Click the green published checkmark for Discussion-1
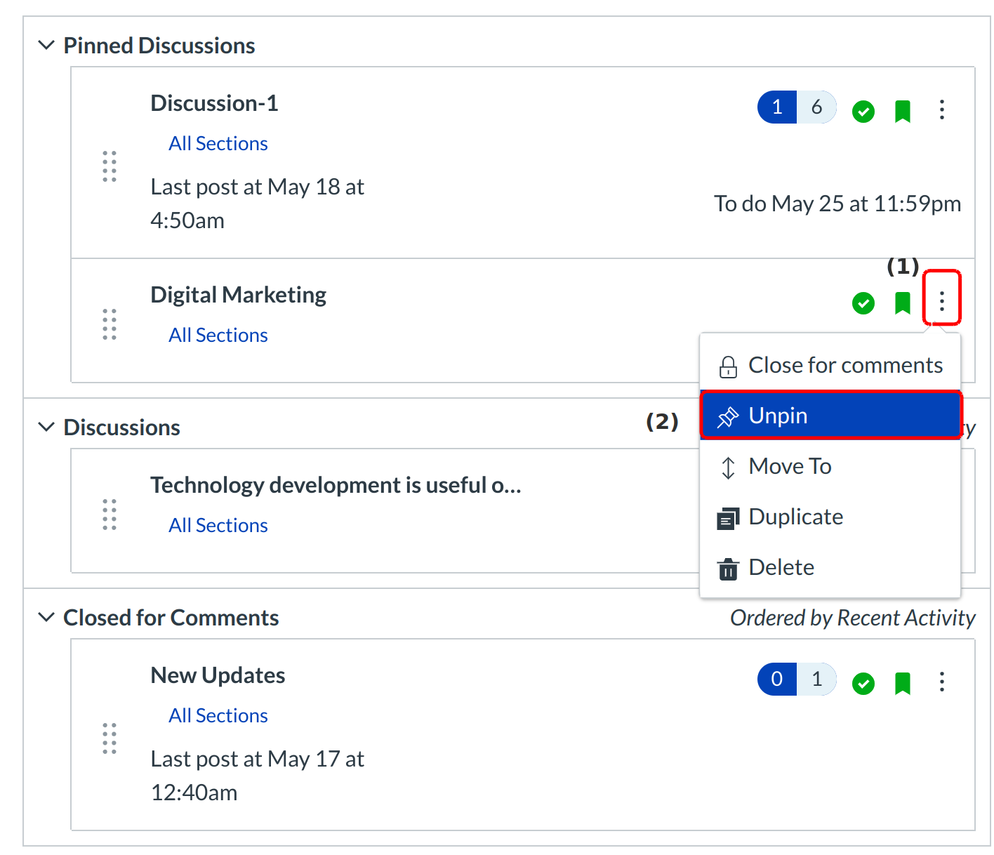The width and height of the screenshot is (994, 855). point(863,111)
